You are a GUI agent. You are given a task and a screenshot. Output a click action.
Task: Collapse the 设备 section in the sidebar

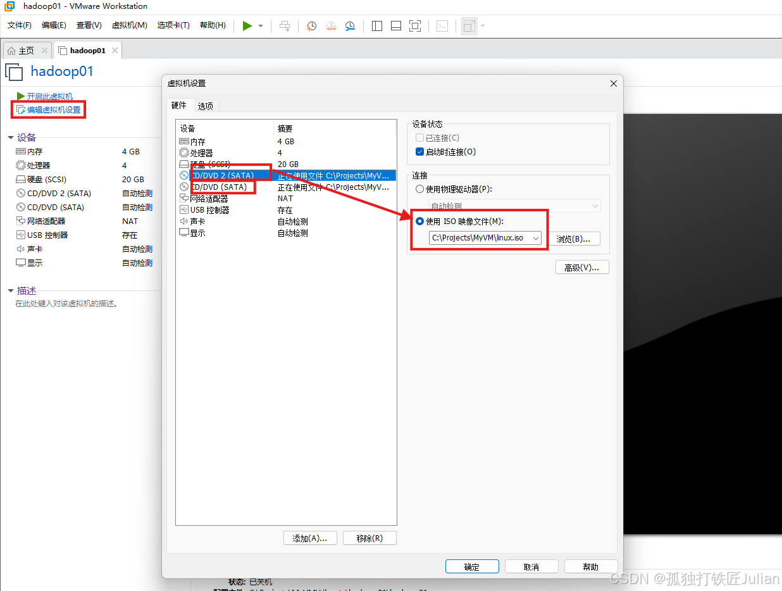coord(11,137)
